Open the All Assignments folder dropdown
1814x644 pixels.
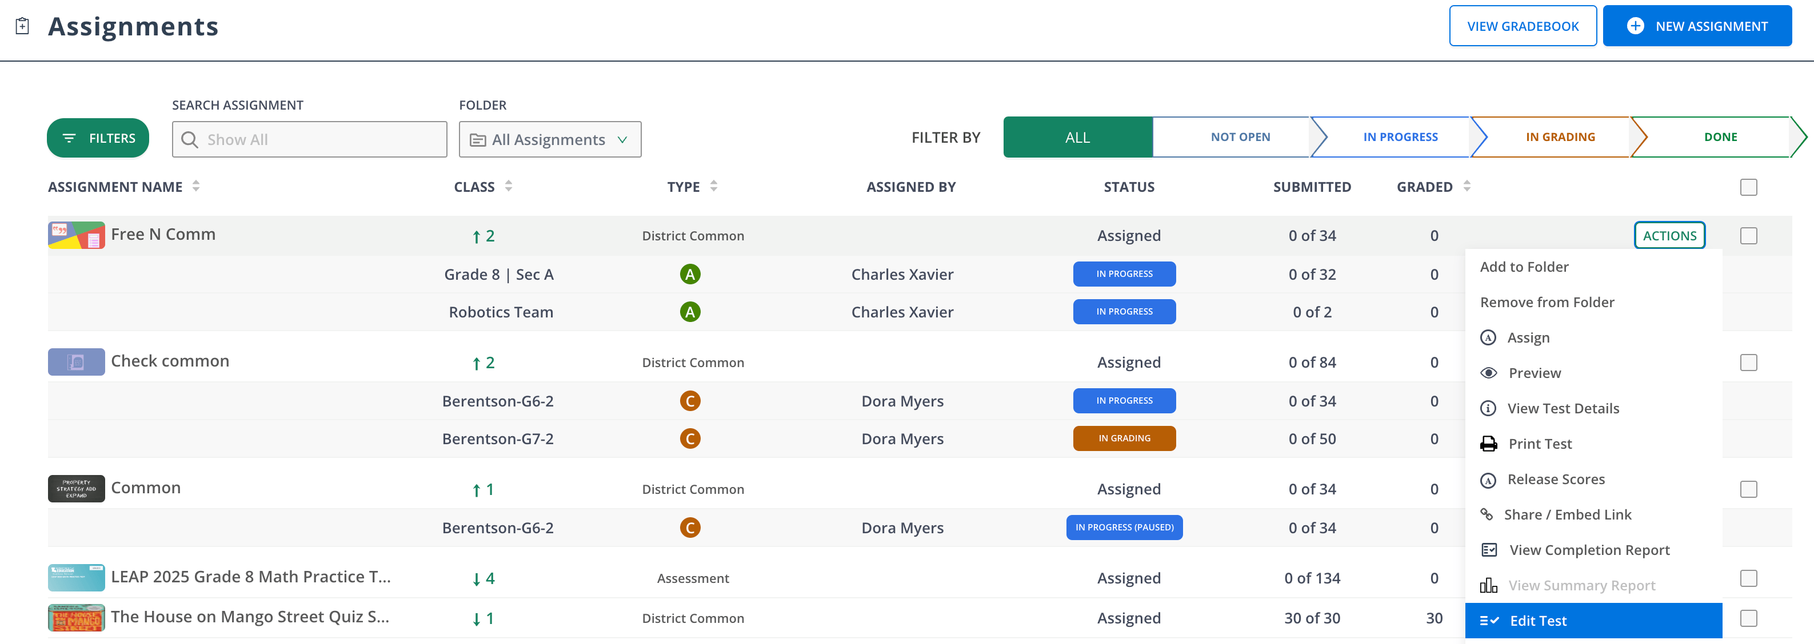(x=549, y=139)
